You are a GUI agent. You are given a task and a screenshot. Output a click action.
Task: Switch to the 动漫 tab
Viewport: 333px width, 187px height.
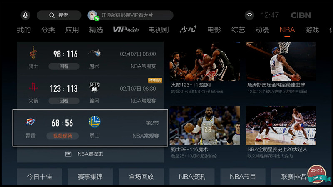262,30
